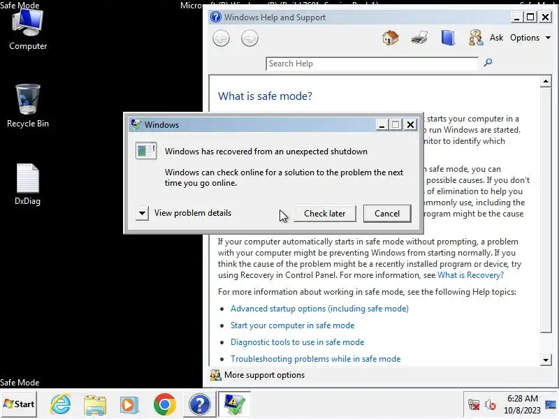Switch to Windows problem report taskbar button
Viewport: 559px width, 419px height.
coord(234,405)
